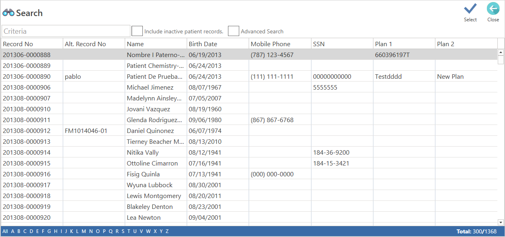Filter patients by letter G

click(49, 231)
